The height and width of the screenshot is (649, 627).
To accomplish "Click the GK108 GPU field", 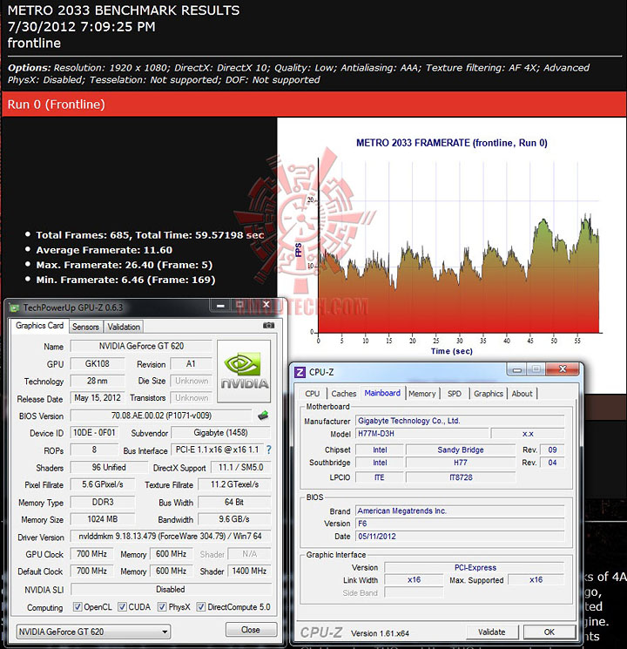I will point(98,364).
